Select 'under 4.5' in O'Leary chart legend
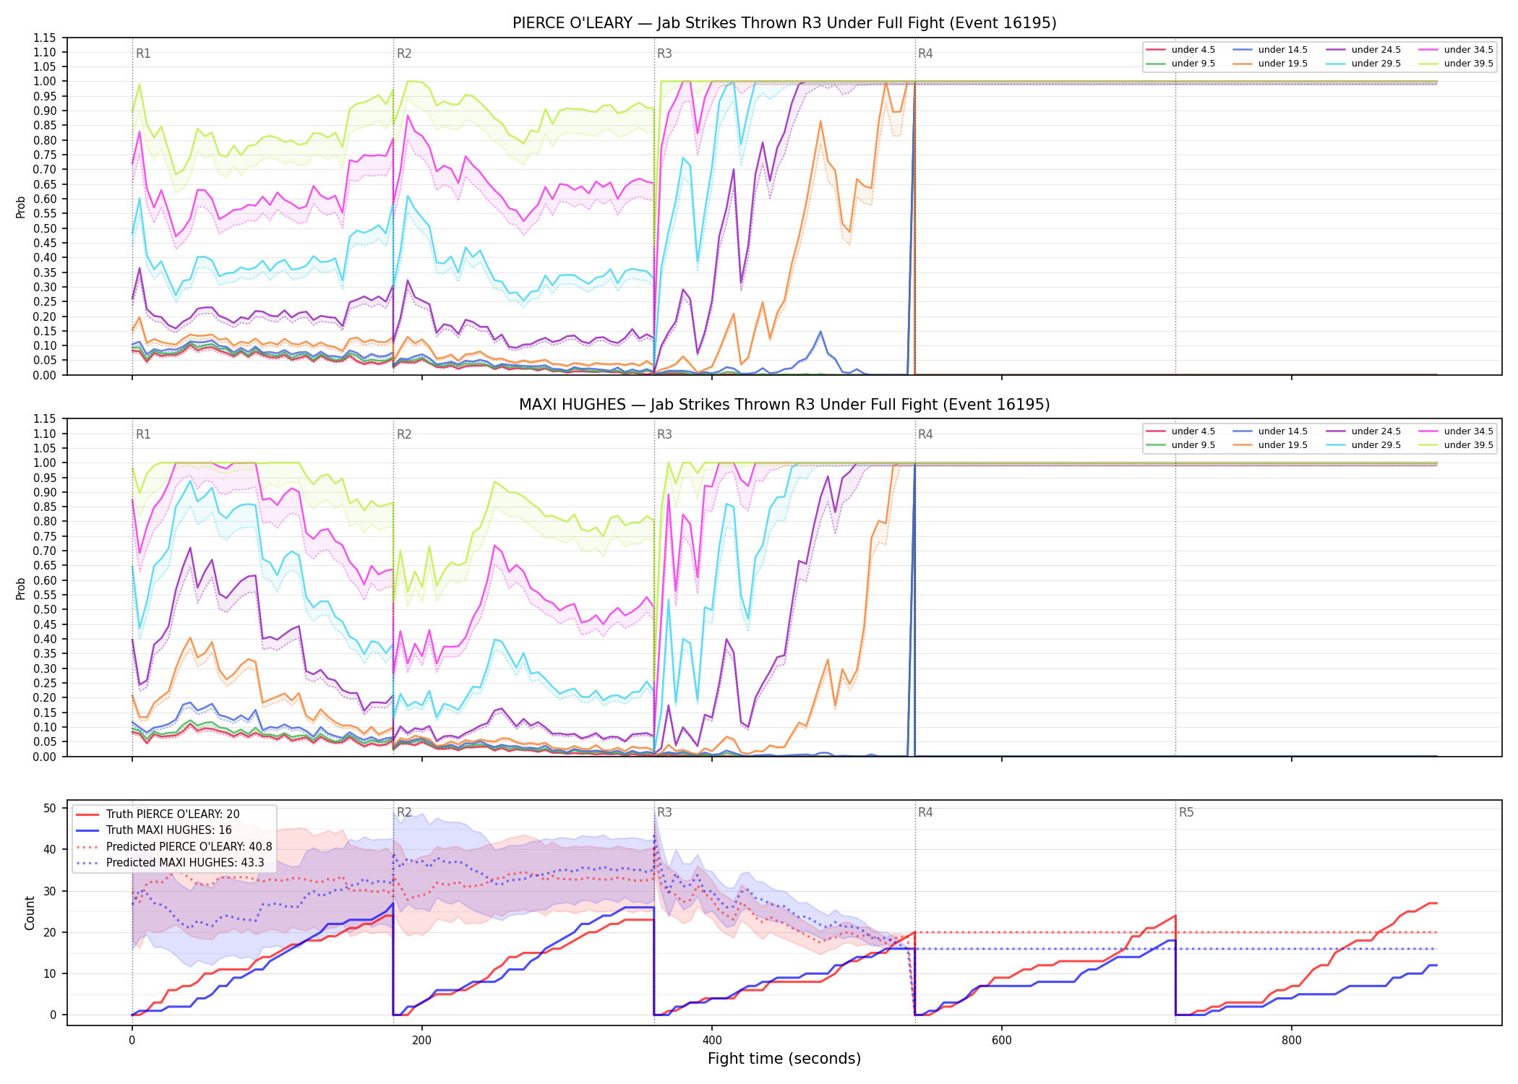This screenshot has width=1518, height=1084. (1180, 50)
